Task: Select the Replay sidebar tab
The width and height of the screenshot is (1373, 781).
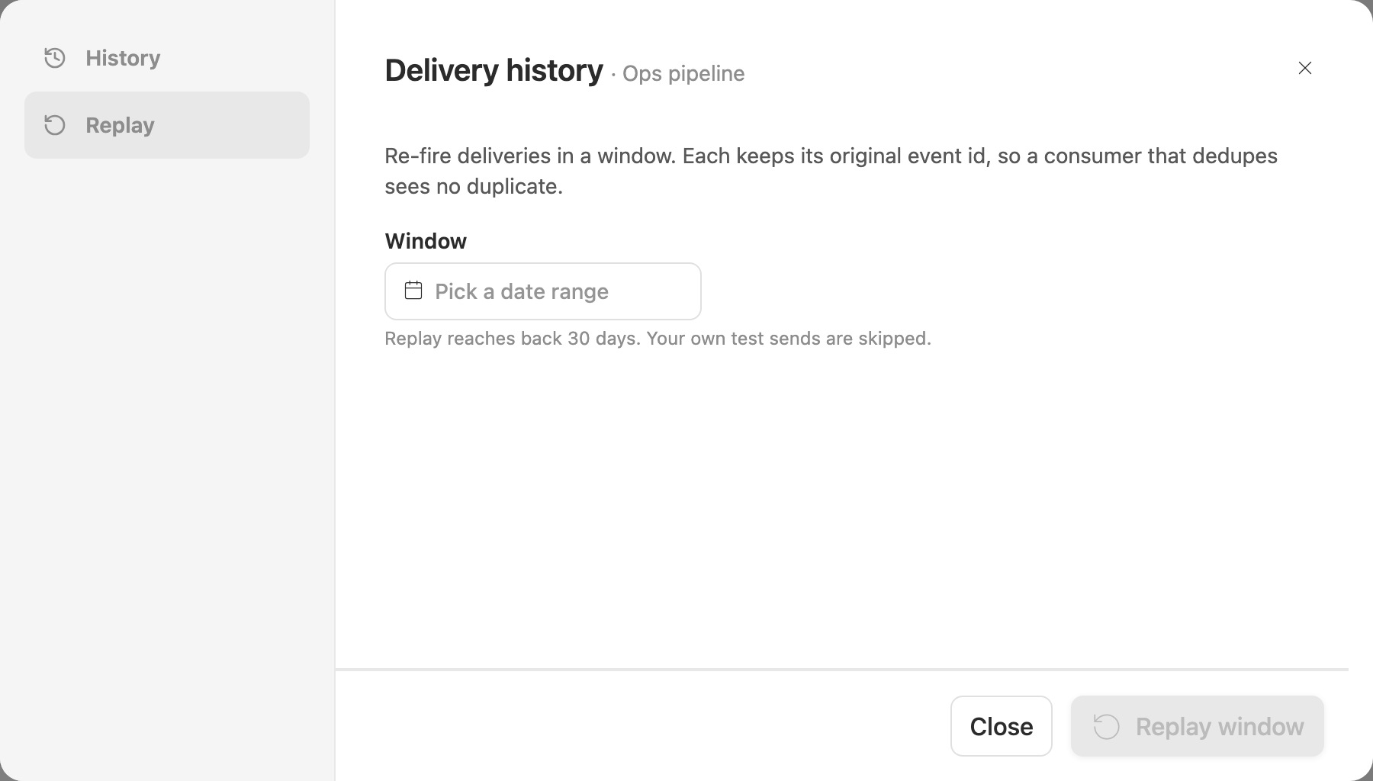Action: pyautogui.click(x=166, y=125)
